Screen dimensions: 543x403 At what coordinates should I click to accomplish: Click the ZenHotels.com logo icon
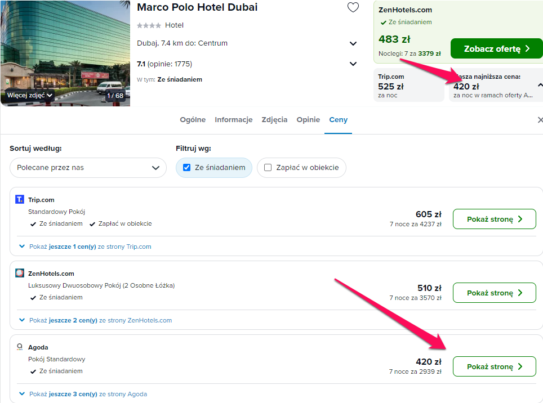click(x=20, y=273)
